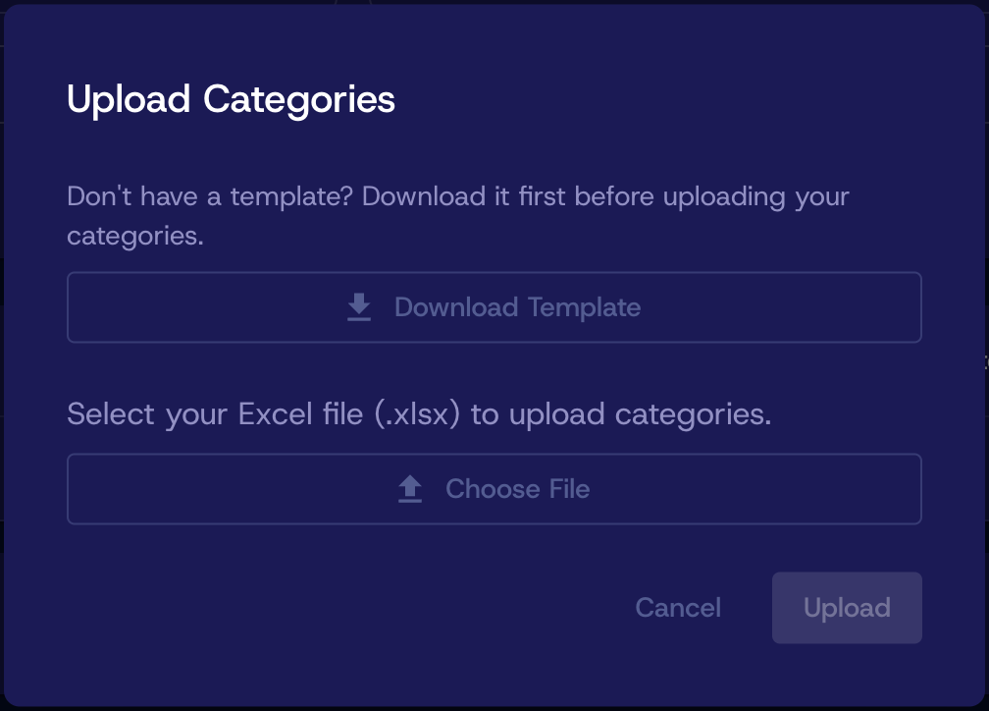Screen dimensions: 989x711
Task: Click the word "categories." ending the first paragraph
Action: point(135,236)
